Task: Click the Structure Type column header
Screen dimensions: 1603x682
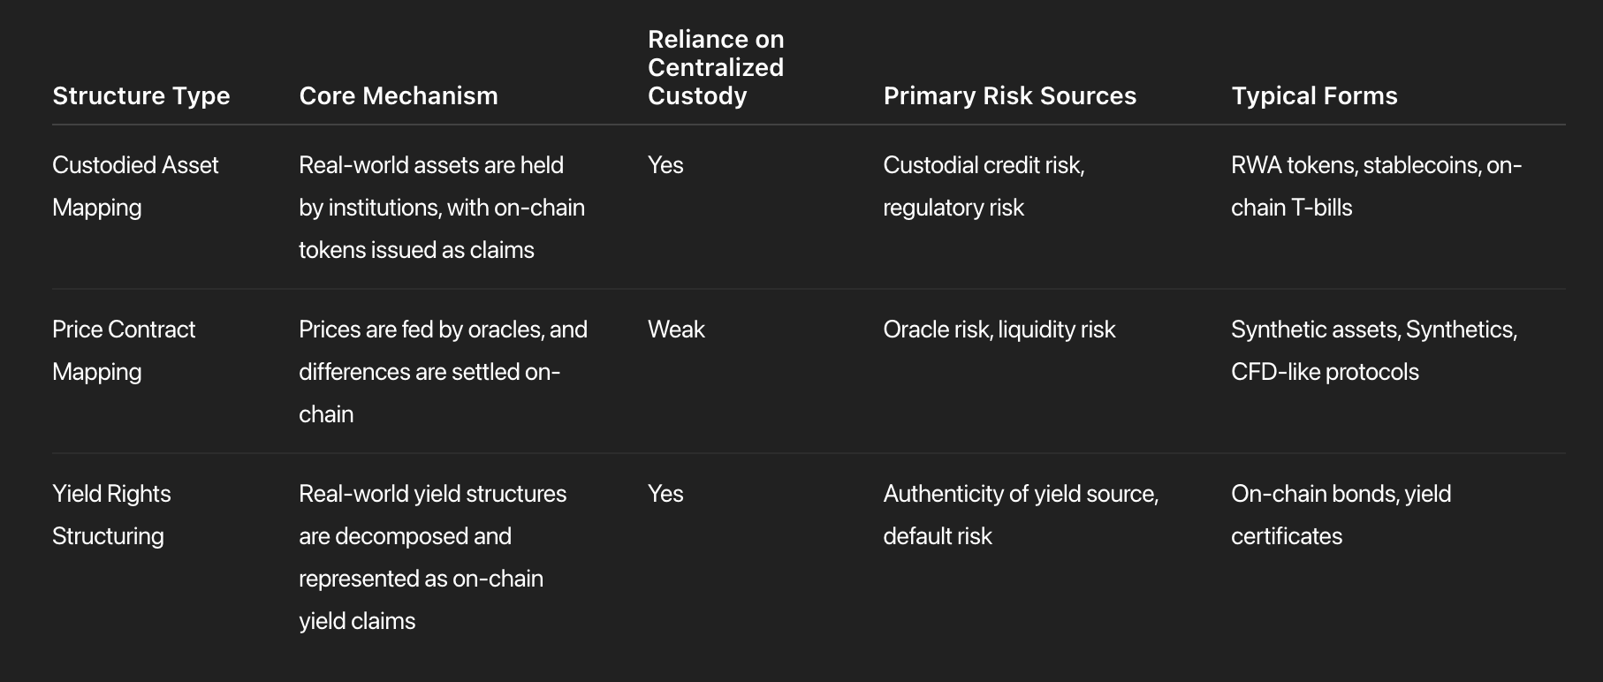Action: click(x=141, y=95)
